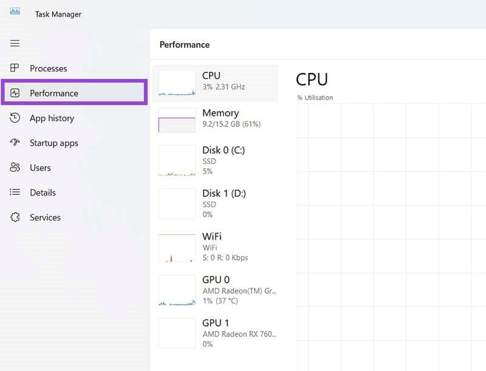Click the GPU 0 label
The image size is (486, 371).
216,280
